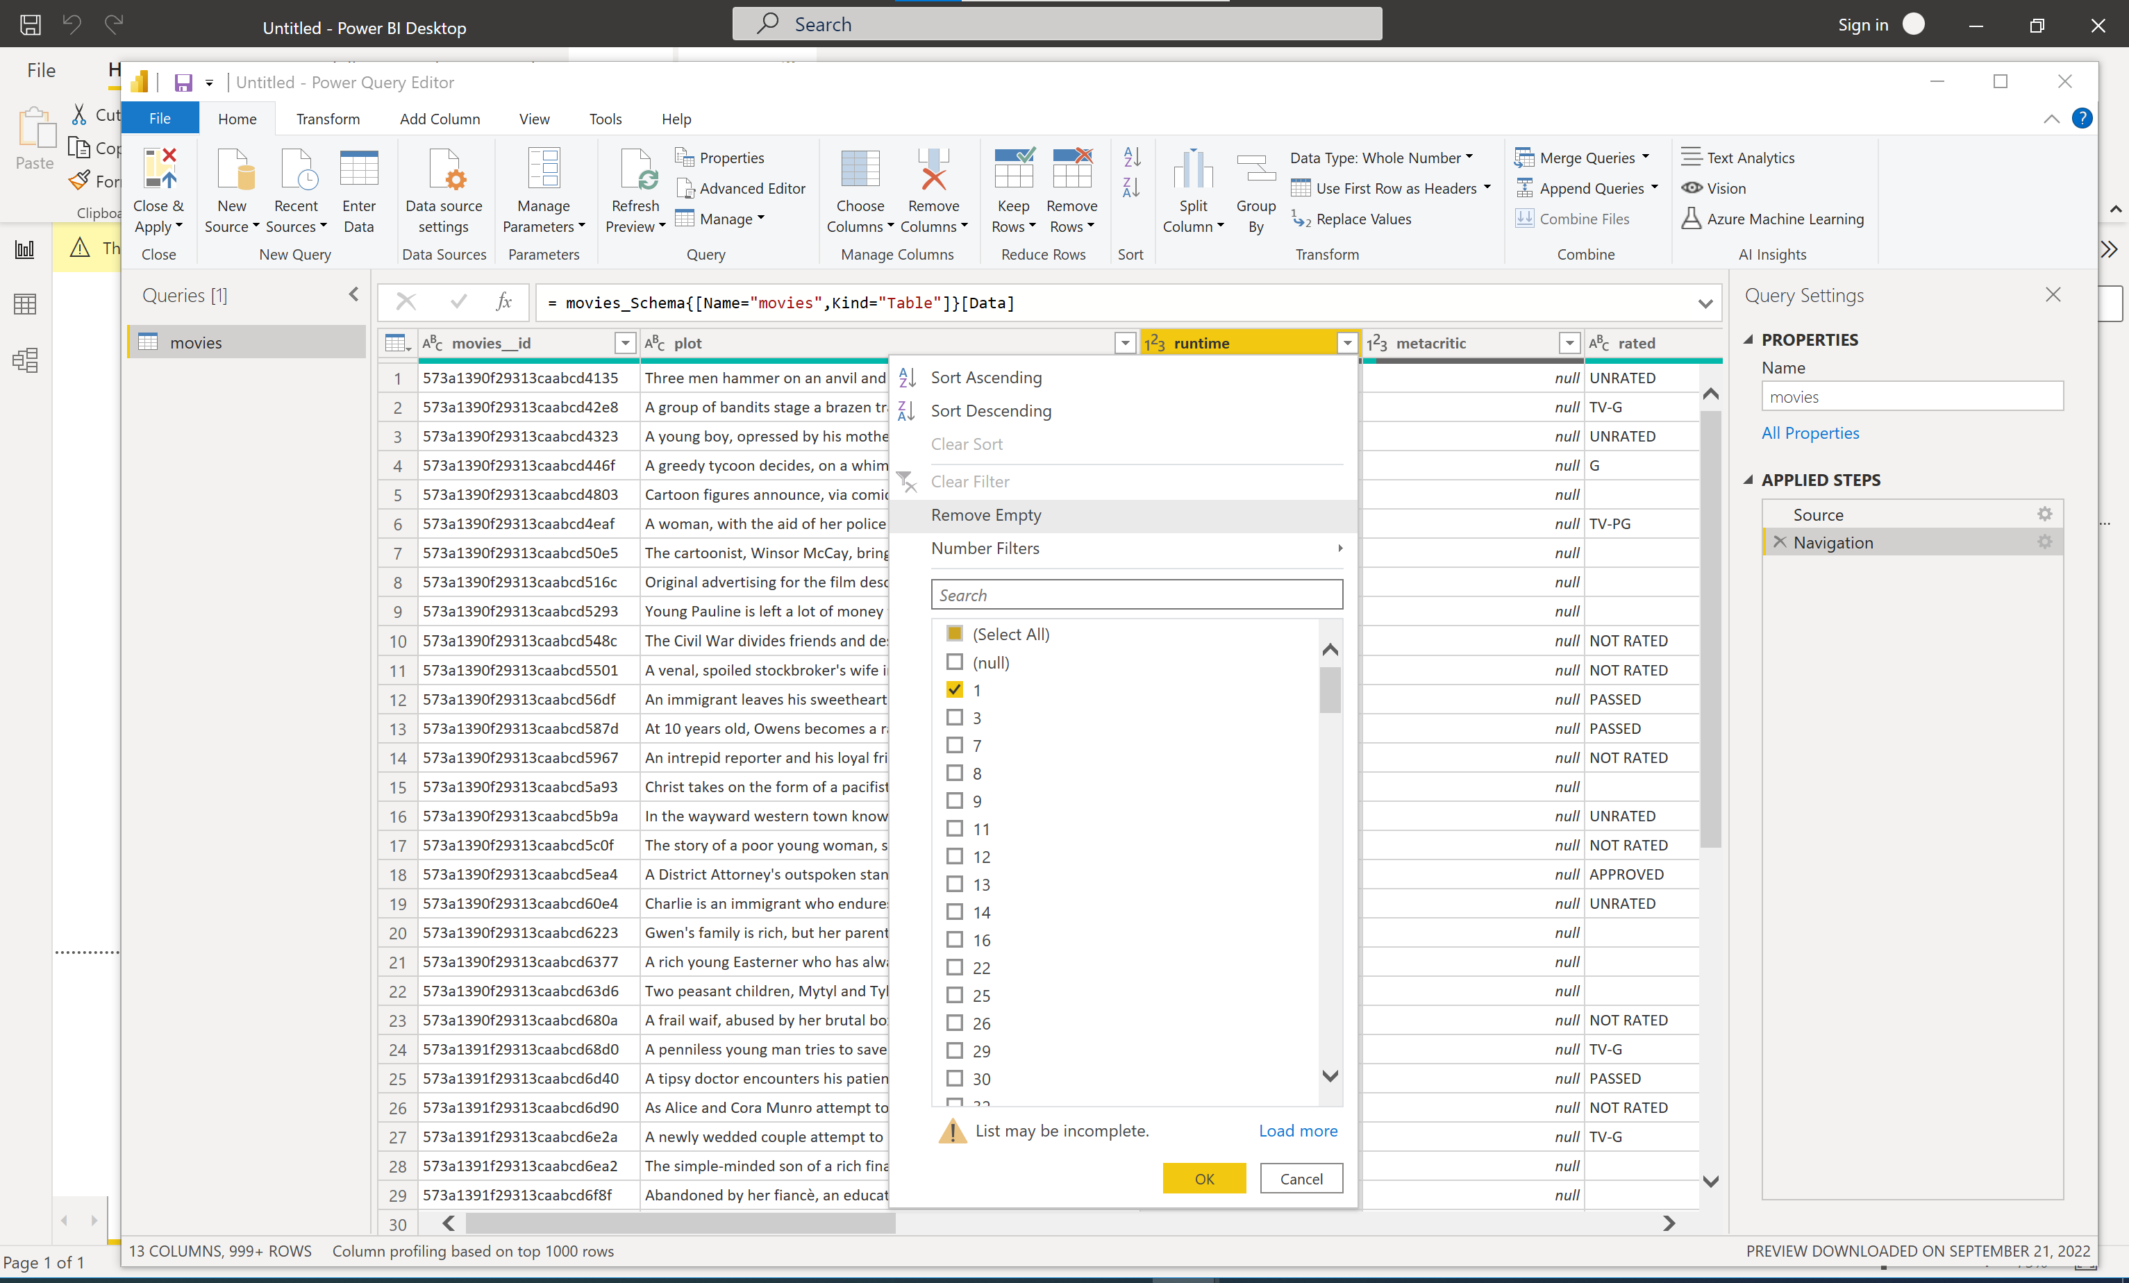
Task: Expand the formula bar chevron
Action: pyautogui.click(x=1705, y=303)
